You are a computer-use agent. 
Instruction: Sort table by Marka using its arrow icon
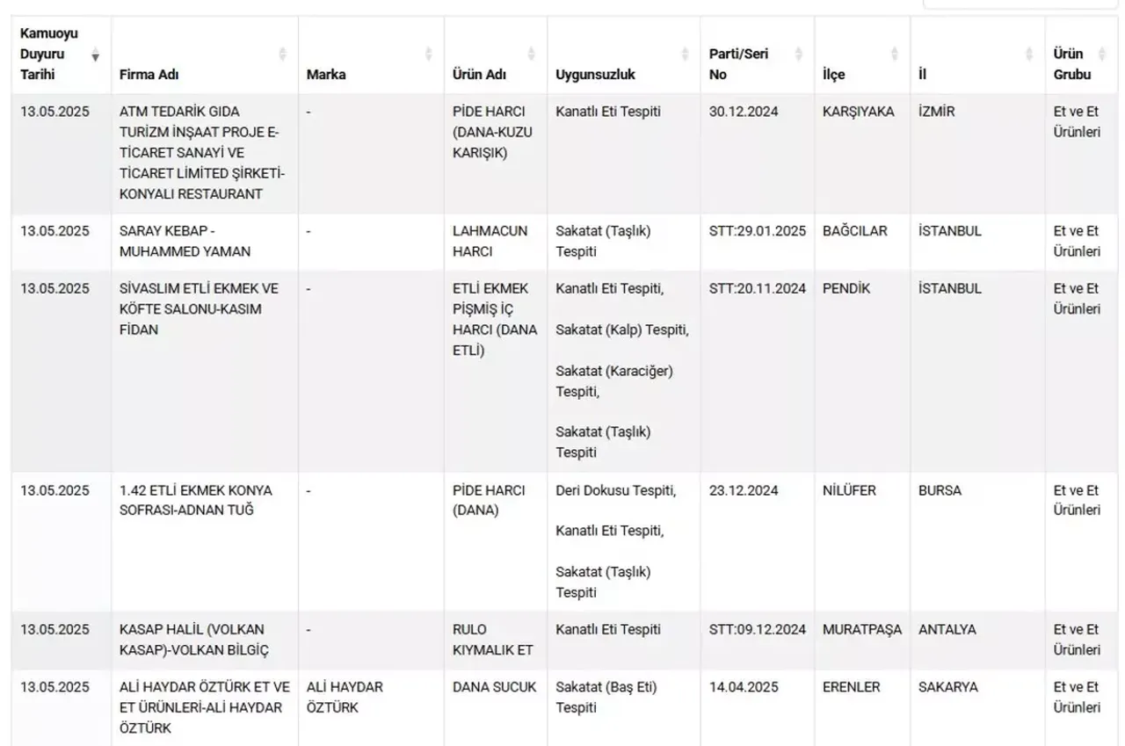click(x=428, y=54)
